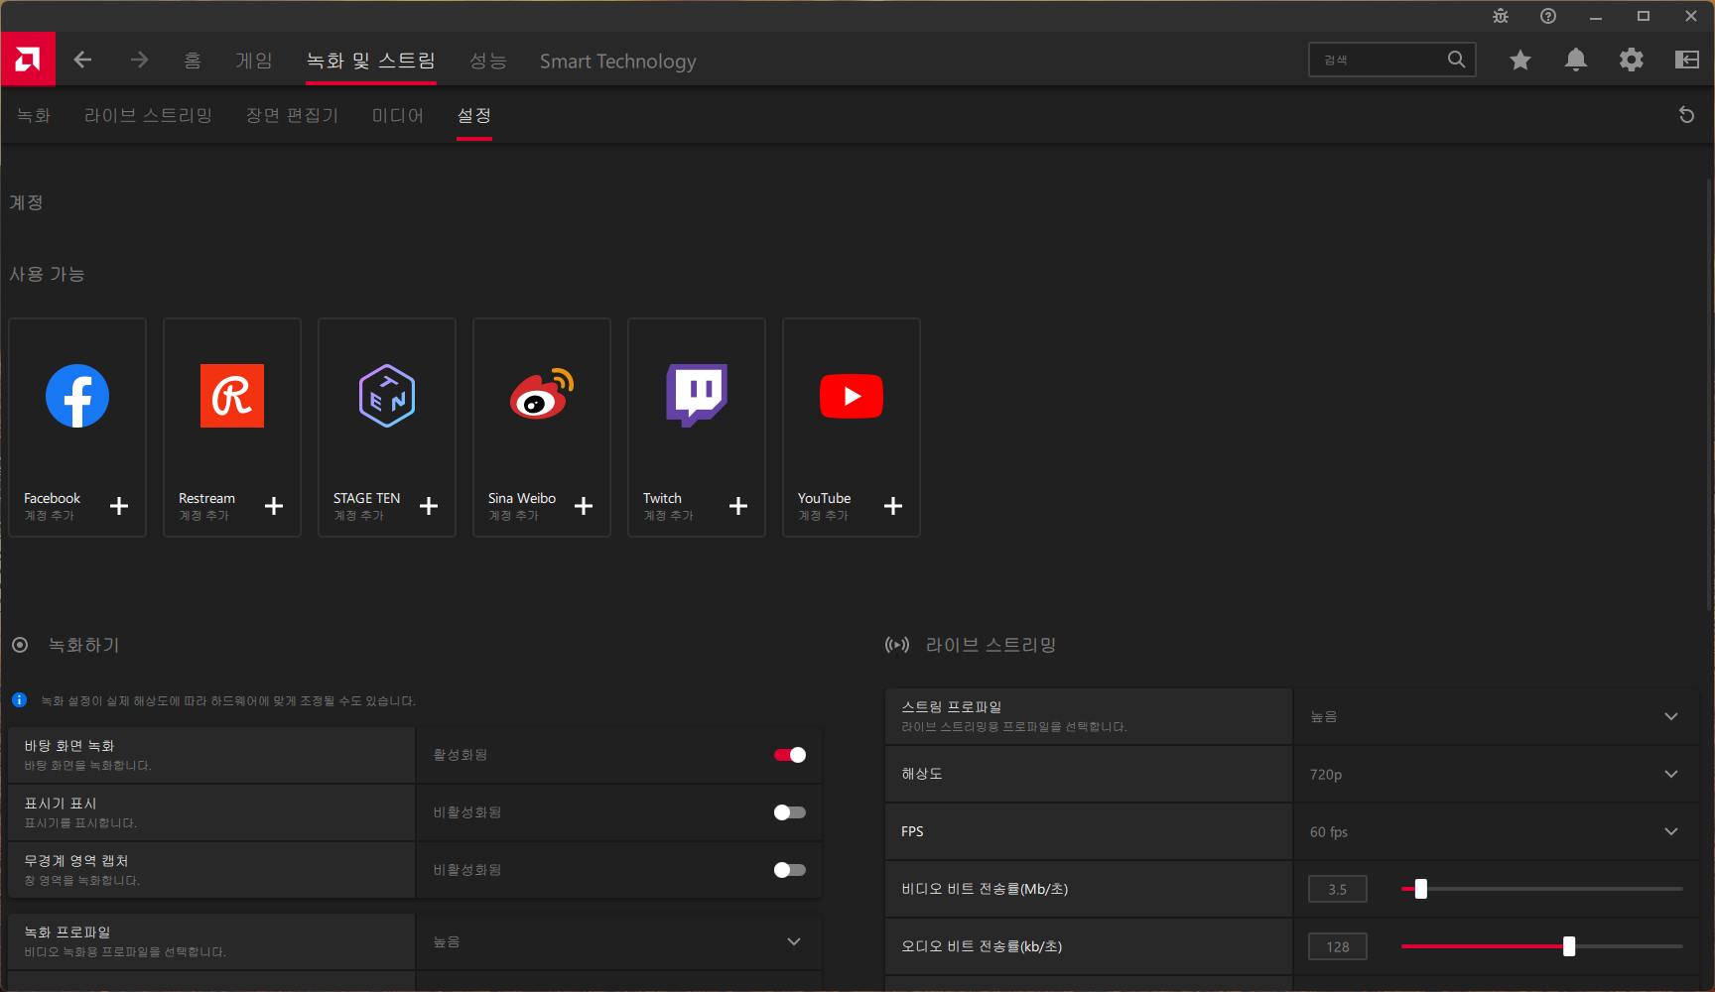Click the 라이브 스트리밍 broadcast section icon

(897, 645)
